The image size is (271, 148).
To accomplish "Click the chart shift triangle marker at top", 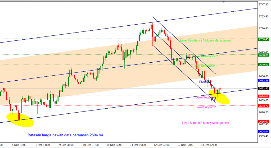I will (x=224, y=2).
